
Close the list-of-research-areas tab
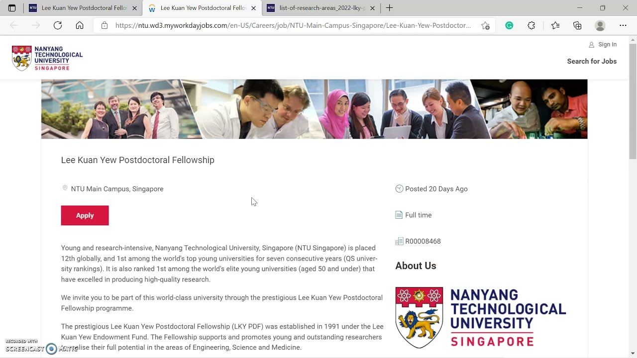click(x=372, y=8)
